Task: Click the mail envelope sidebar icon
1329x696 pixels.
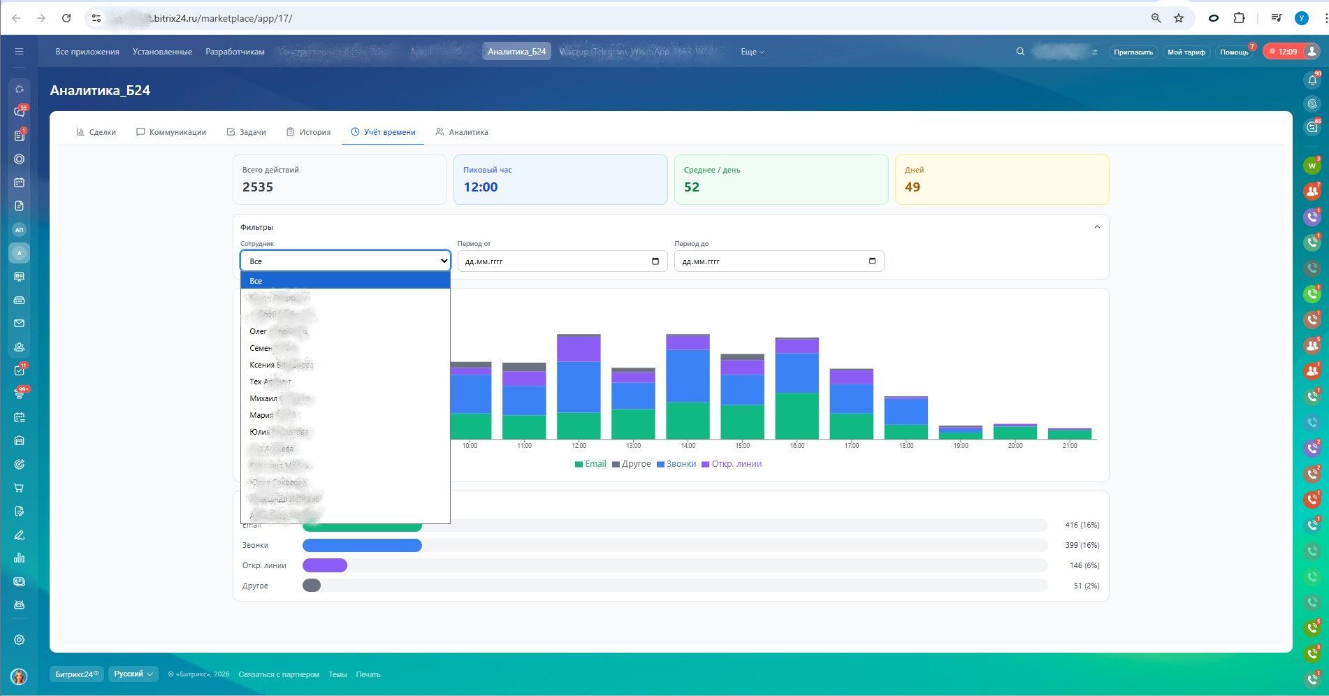Action: coord(20,324)
